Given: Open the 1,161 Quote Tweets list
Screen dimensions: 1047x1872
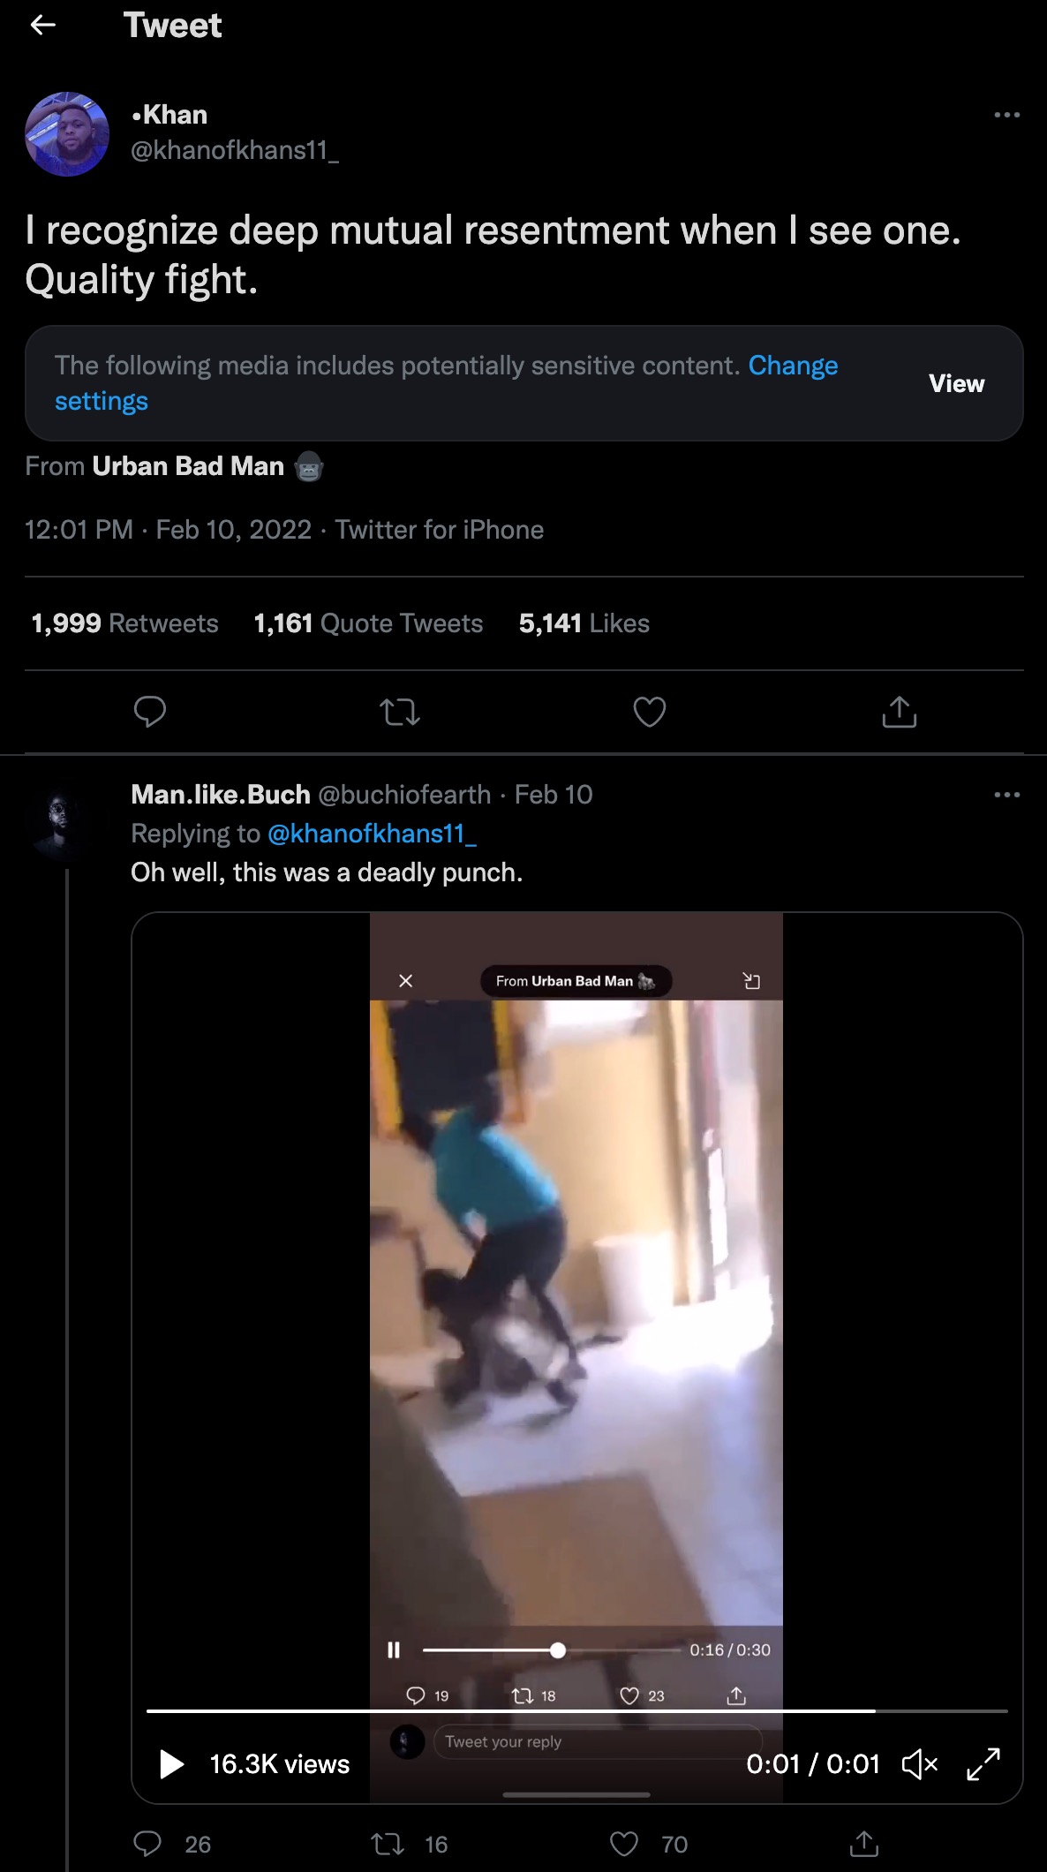Looking at the screenshot, I should pos(368,623).
